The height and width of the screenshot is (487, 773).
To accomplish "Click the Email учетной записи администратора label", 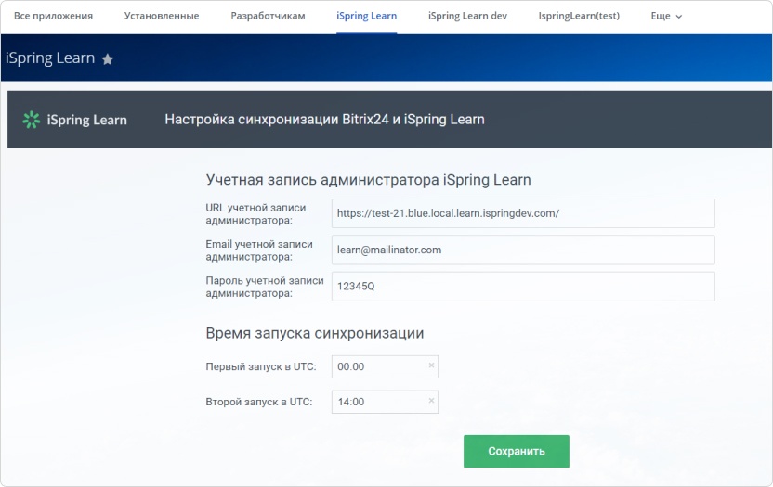I will [259, 250].
